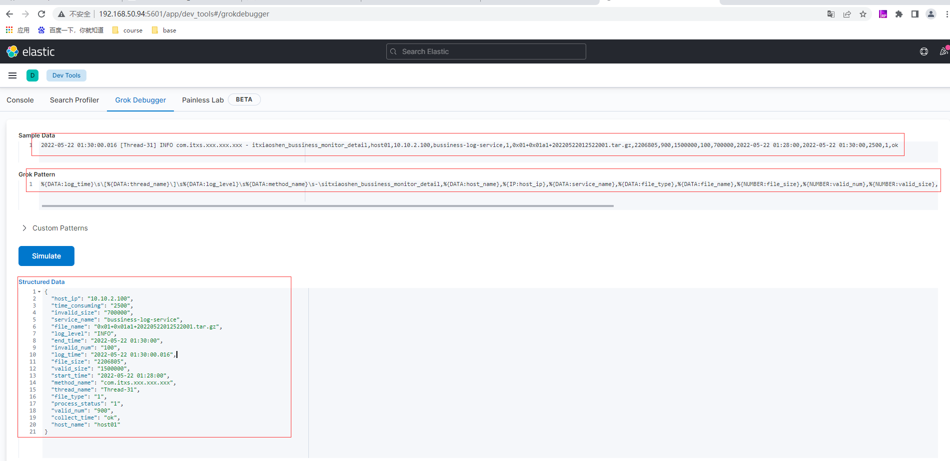Toggle the browser side panel icon
This screenshot has width=950, height=461.
915,14
